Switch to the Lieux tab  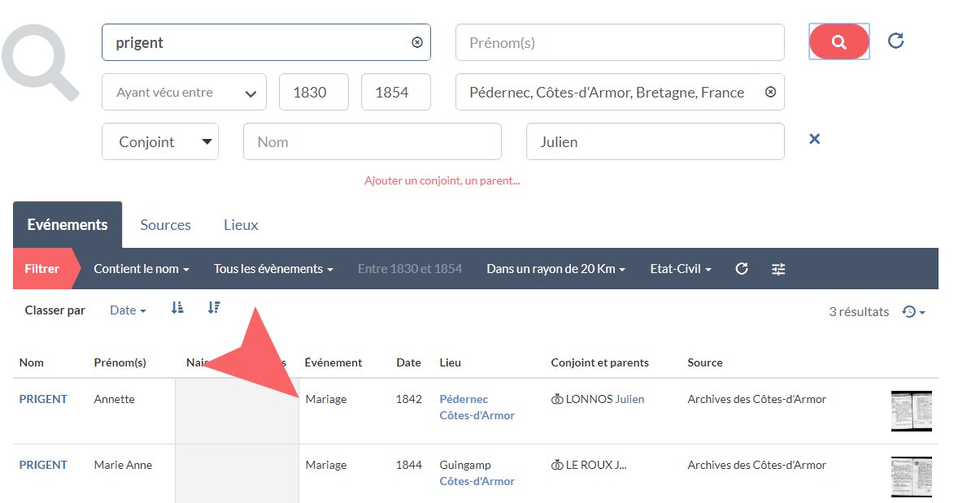241,225
